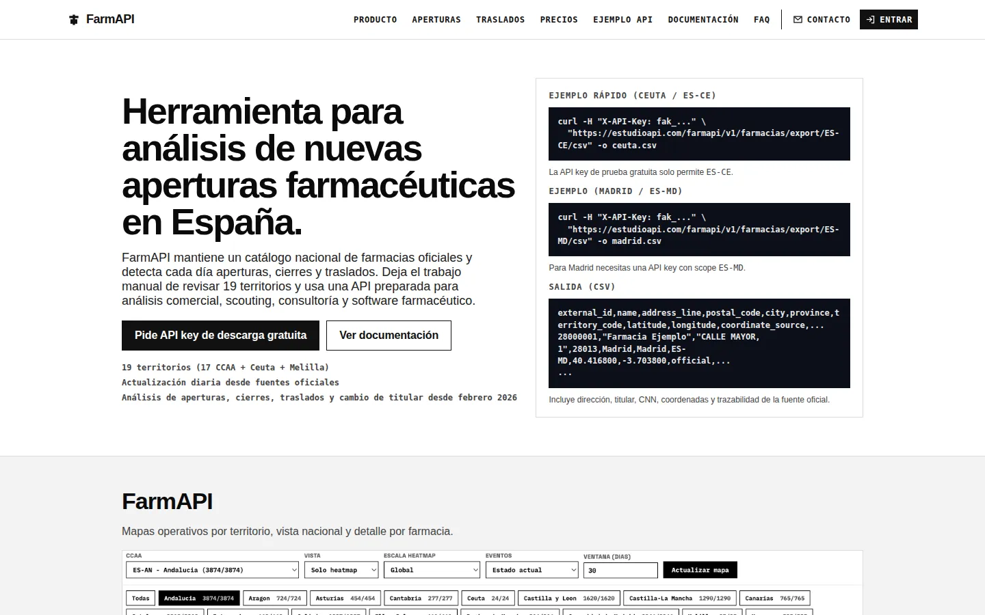Open Ejemplo API nav link
Viewport: 985px width, 615px height.
pyautogui.click(x=622, y=20)
